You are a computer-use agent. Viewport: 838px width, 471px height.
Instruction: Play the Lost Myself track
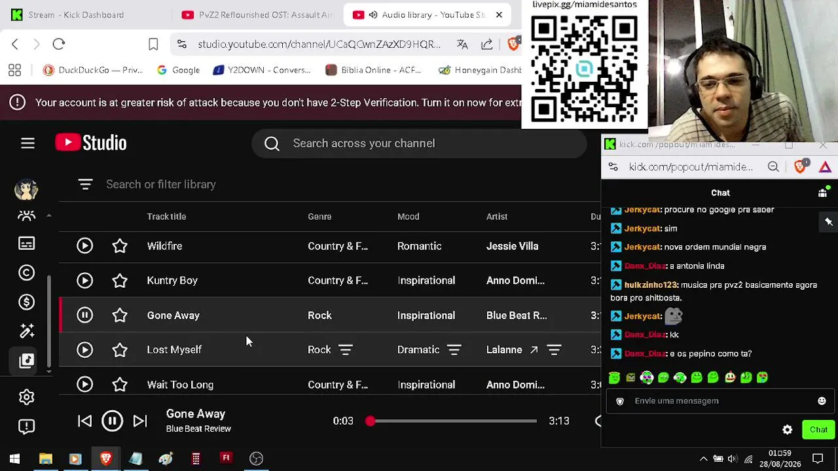[84, 350]
